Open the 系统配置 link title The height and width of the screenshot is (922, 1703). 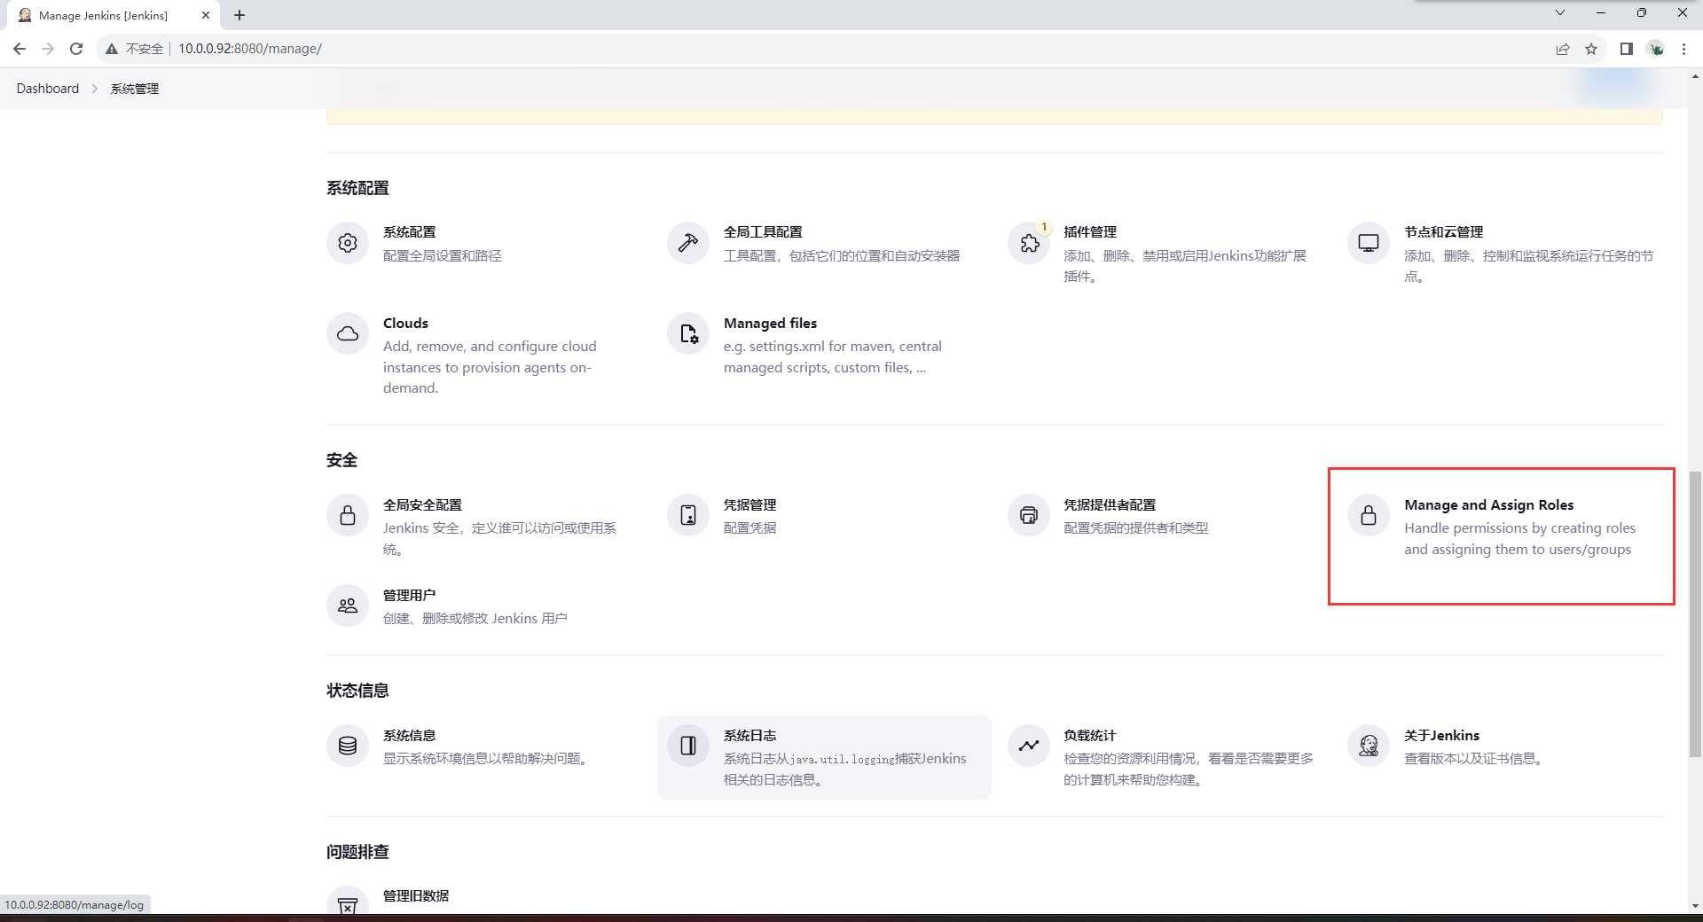[410, 231]
